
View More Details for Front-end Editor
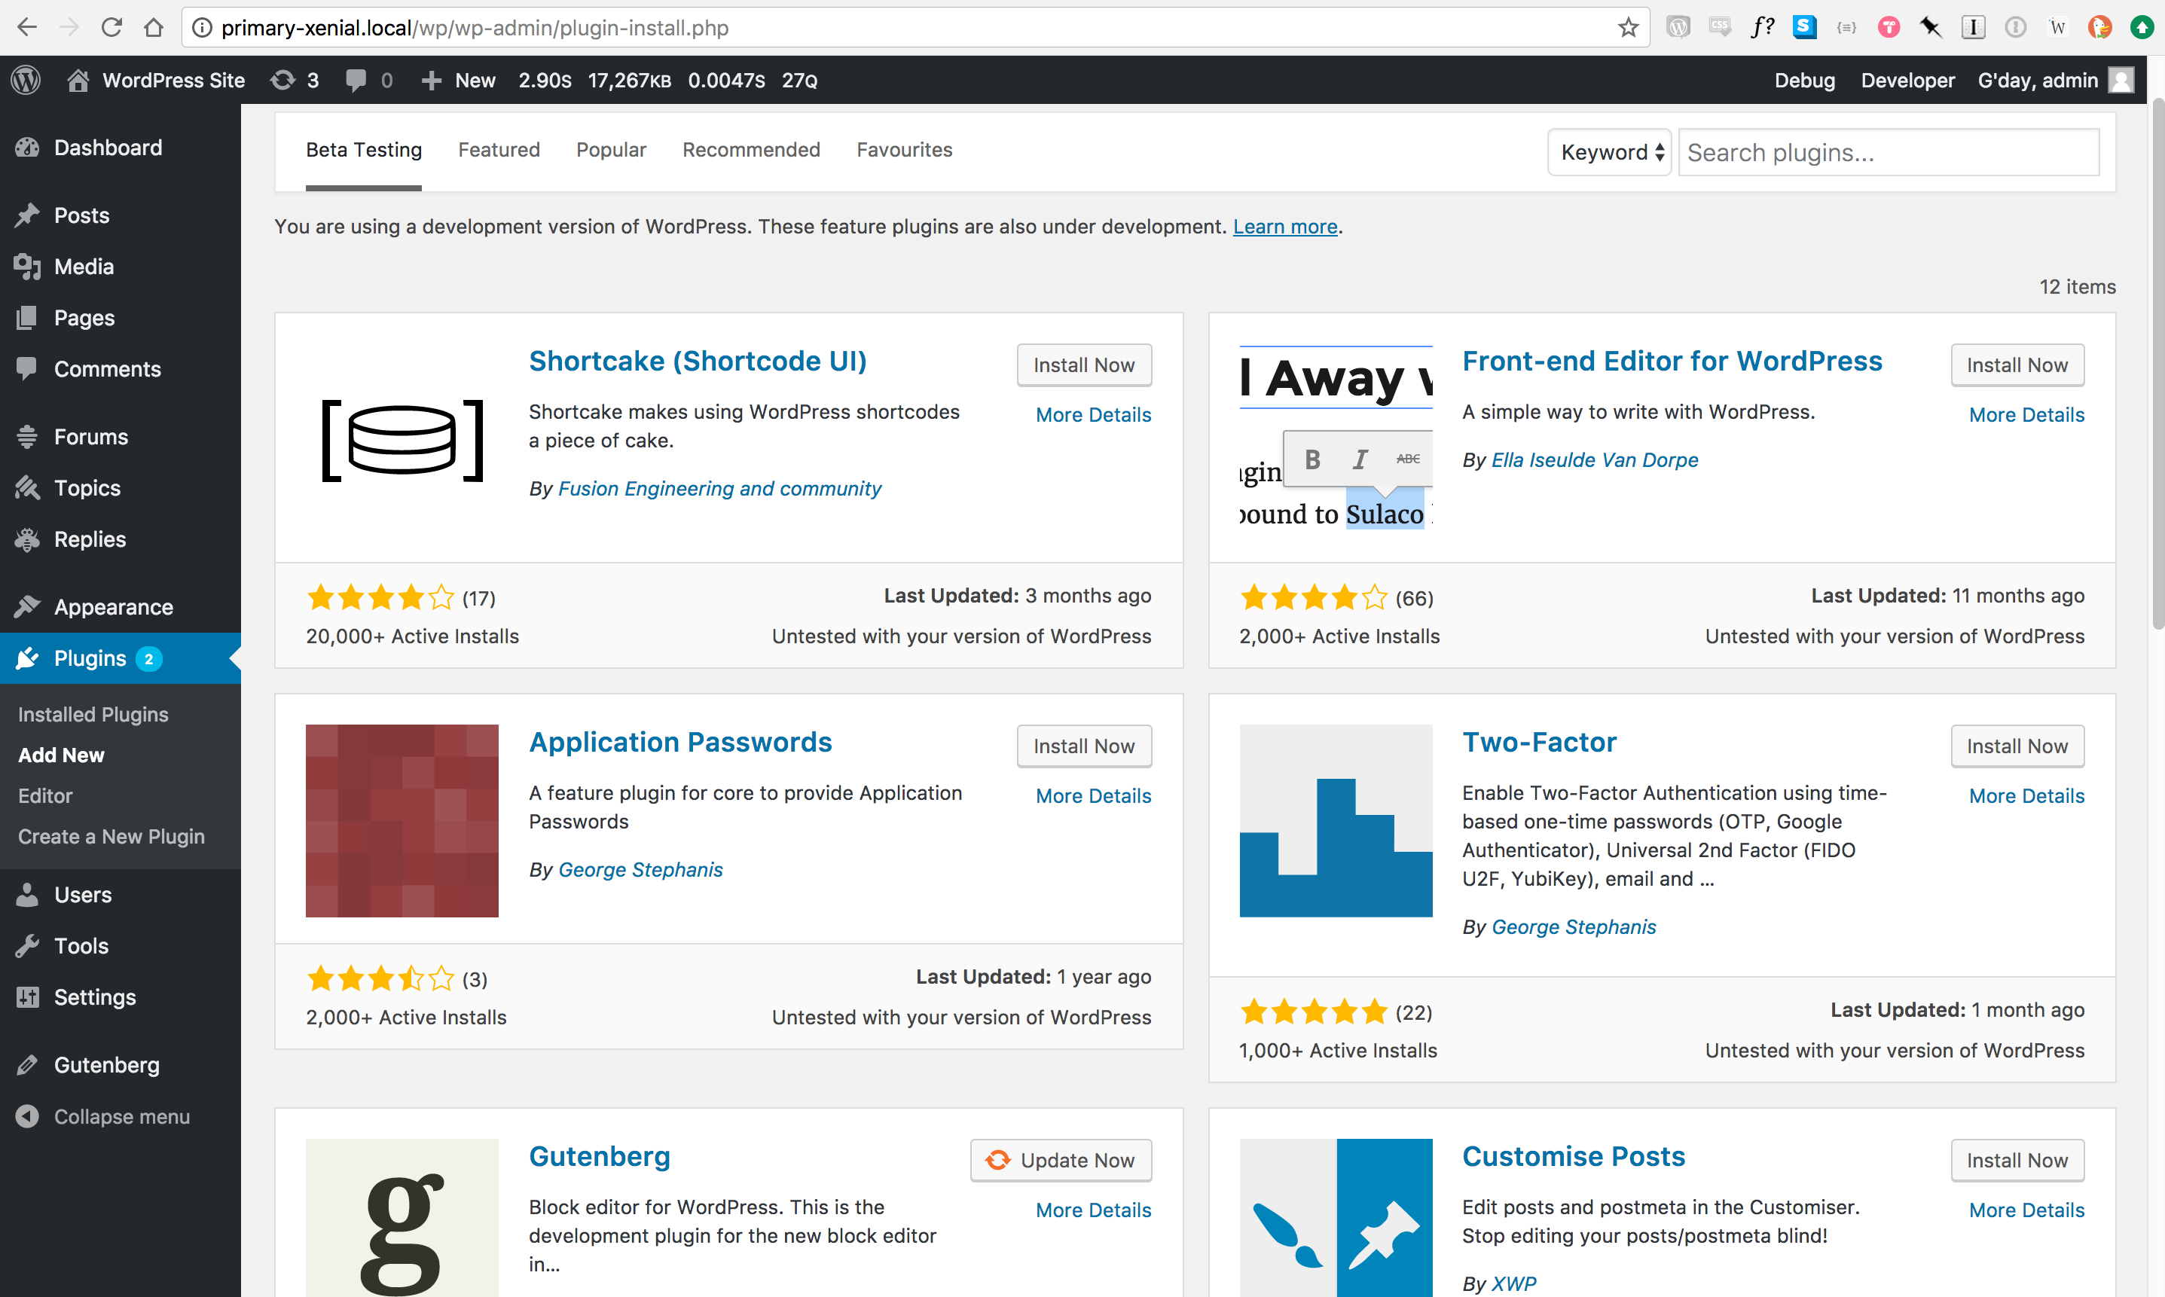pos(2027,415)
